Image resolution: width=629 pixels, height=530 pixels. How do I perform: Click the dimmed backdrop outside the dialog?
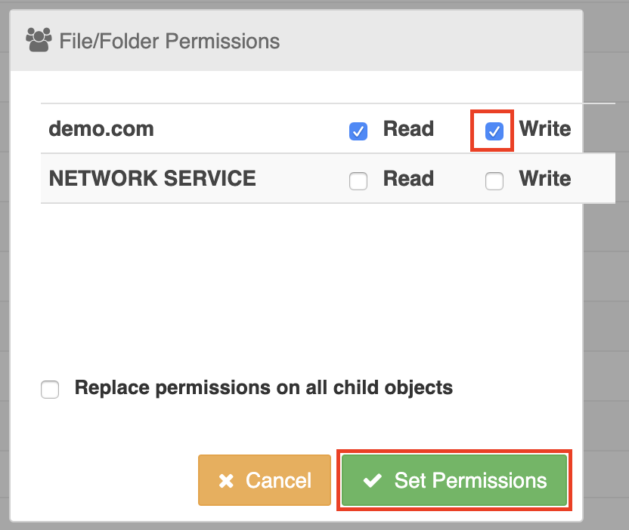(606, 320)
